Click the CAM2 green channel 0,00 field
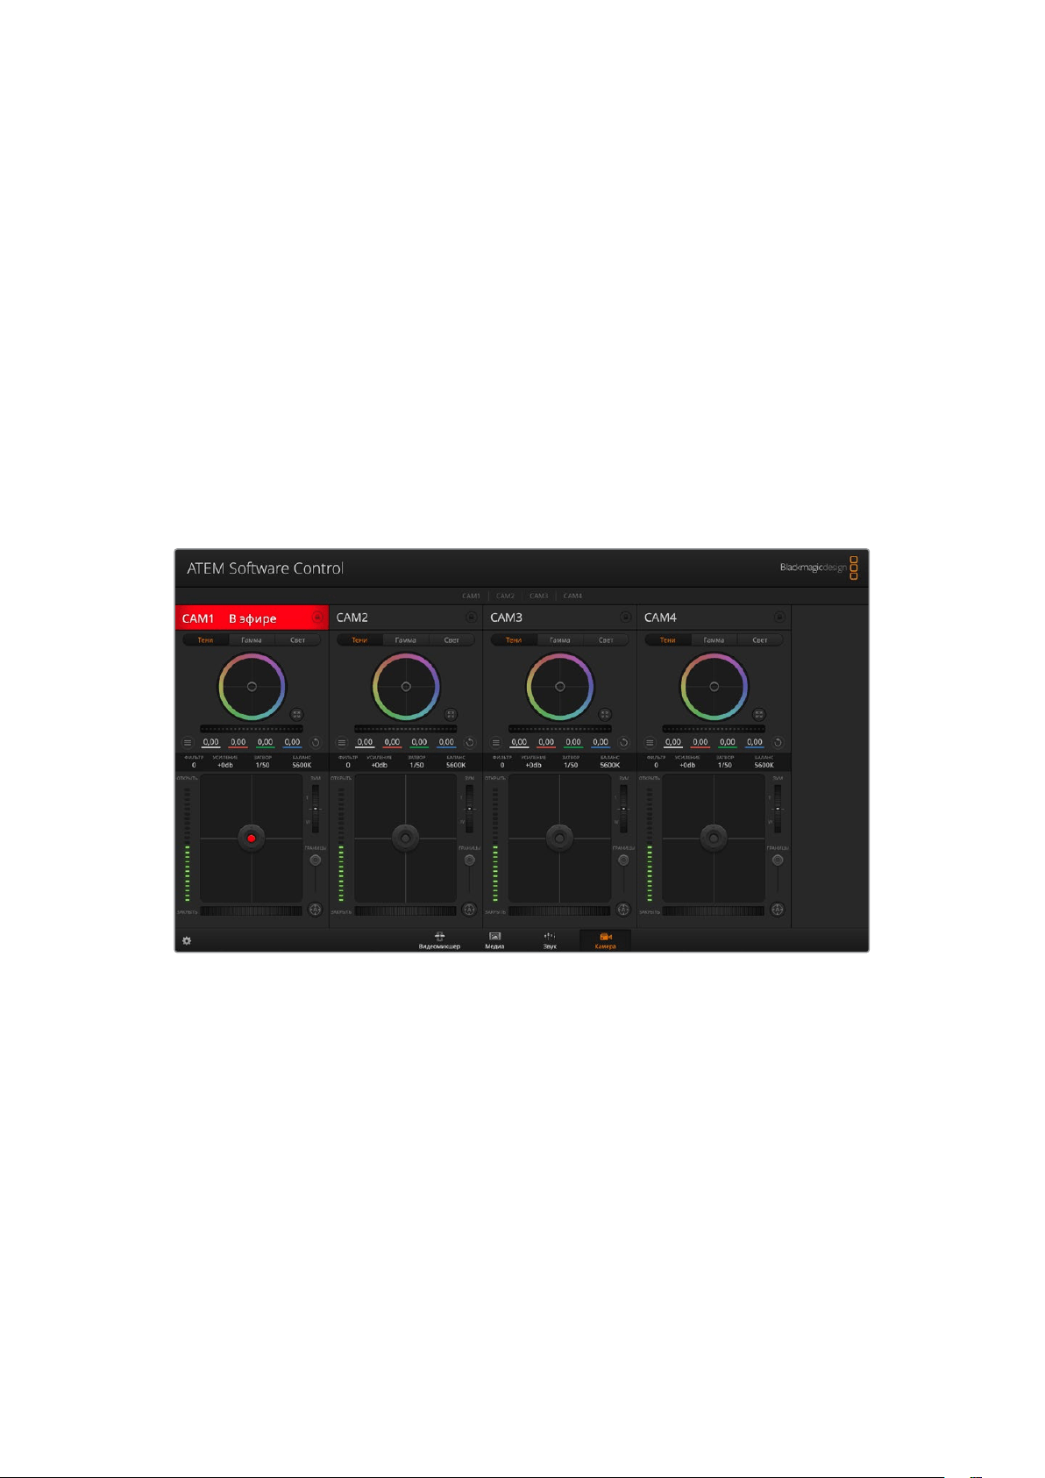Viewport: 1045px width, 1478px height. click(x=420, y=743)
